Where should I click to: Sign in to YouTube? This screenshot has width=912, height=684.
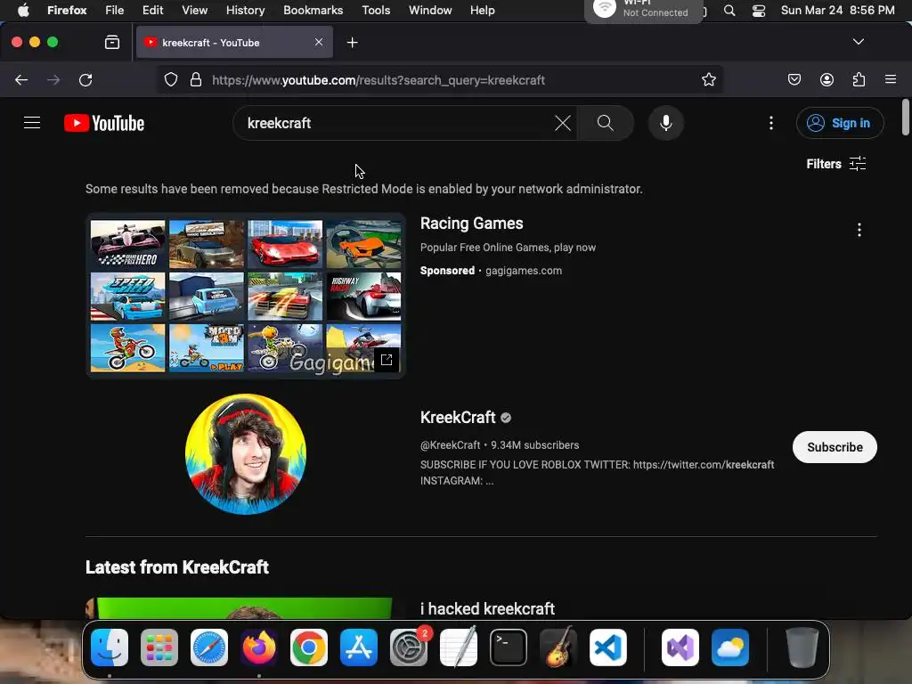point(840,123)
